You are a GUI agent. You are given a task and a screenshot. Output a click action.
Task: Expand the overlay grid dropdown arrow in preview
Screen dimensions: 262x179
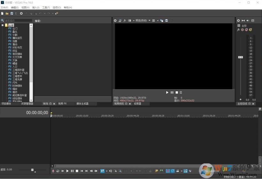(x=157, y=20)
